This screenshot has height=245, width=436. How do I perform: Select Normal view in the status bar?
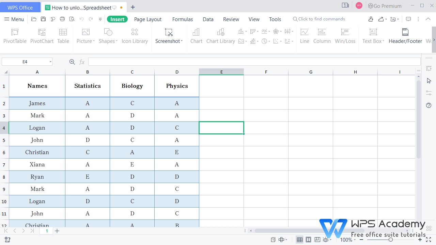(x=300, y=240)
